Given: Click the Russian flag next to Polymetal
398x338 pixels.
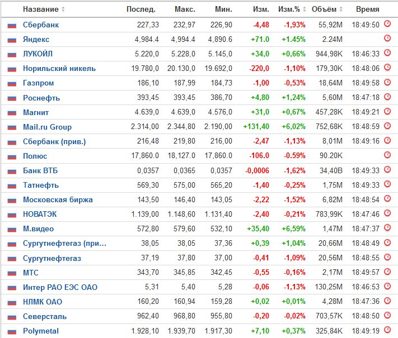Looking at the screenshot, I should (12, 331).
